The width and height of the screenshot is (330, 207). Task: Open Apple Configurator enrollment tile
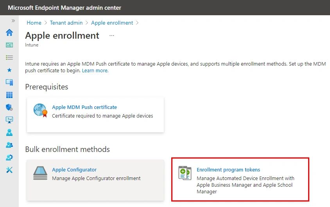[x=74, y=170]
